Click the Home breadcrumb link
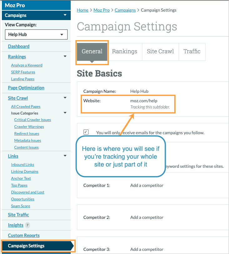 (83, 10)
